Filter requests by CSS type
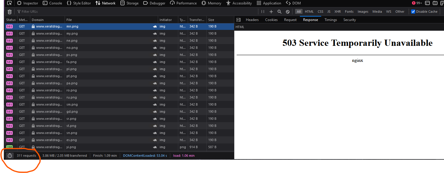This screenshot has height=173, width=444. 320,12
